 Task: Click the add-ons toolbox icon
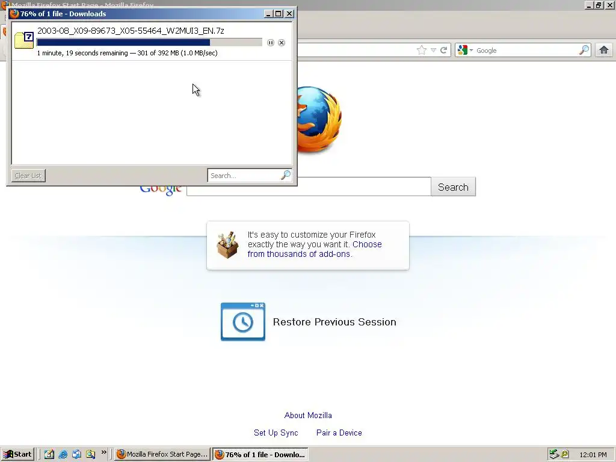point(227,245)
